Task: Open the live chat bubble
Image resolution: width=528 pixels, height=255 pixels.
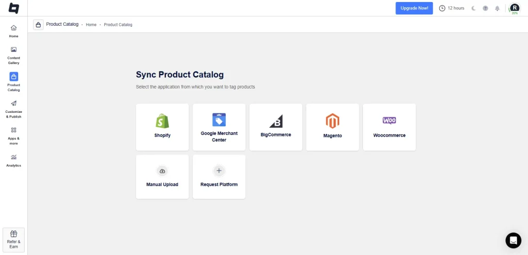Action: click(513, 240)
